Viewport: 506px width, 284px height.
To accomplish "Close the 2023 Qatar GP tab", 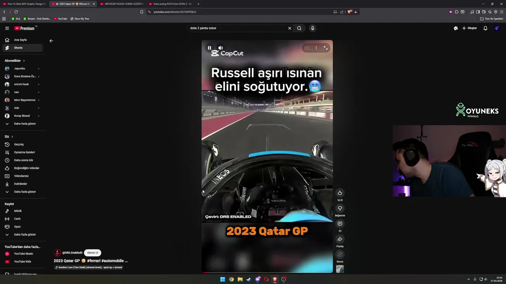I will tap(94, 4).
